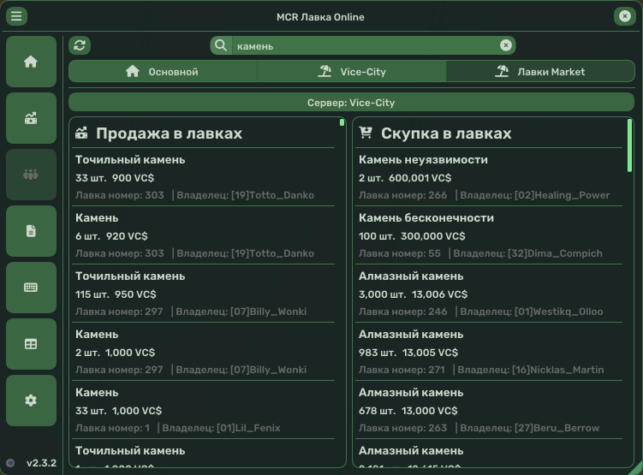Open the document log sidebar page
Screen dimensions: 643x475
[x=31, y=231]
